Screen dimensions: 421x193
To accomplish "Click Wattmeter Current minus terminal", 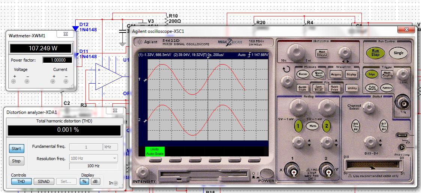I will tap(66, 81).
